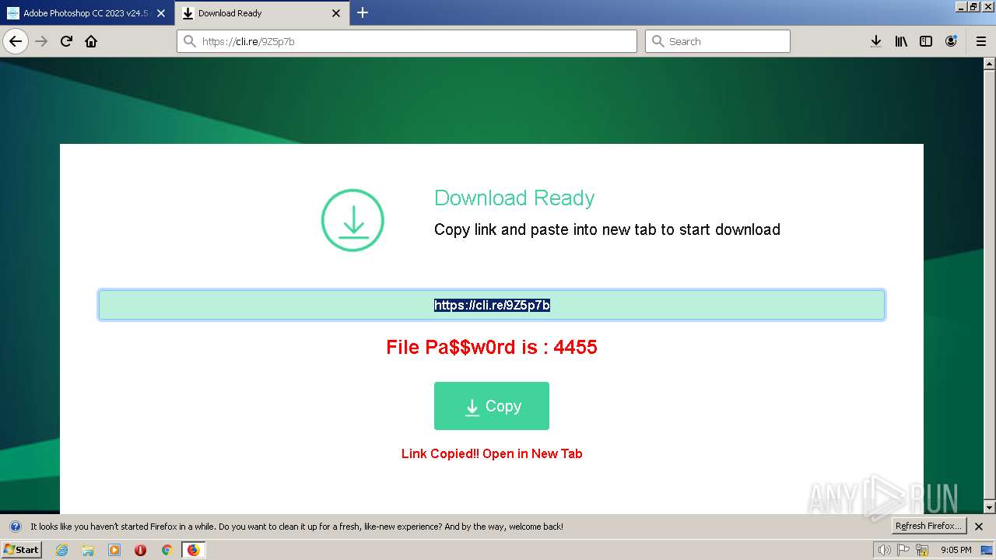Select the cli.re link text field
This screenshot has height=560, width=996.
pyautogui.click(x=492, y=305)
